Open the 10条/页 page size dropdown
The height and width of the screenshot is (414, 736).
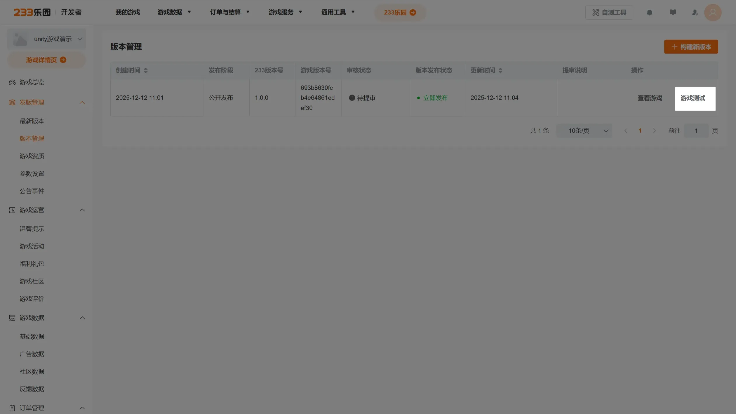pos(584,131)
